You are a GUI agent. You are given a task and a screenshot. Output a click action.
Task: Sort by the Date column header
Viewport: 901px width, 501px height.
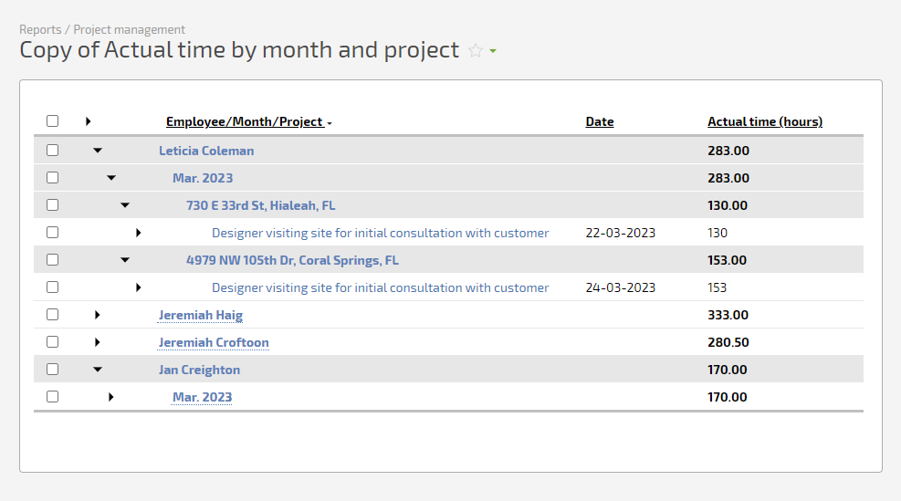pos(600,121)
